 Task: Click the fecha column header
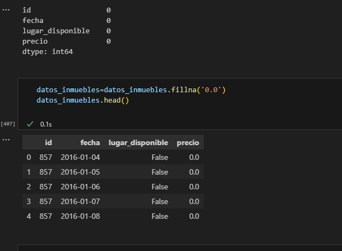[x=90, y=142]
